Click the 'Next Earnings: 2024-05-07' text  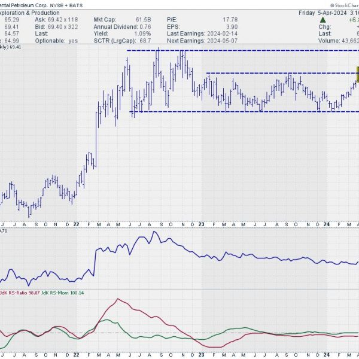[202, 41]
